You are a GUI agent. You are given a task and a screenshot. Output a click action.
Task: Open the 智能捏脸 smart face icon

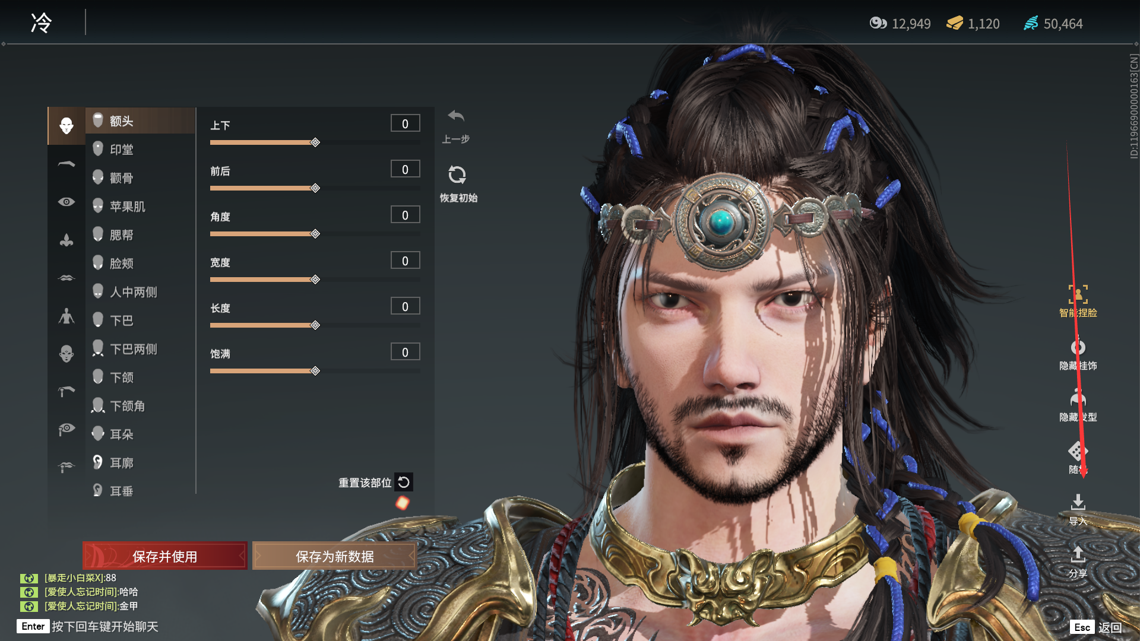coord(1078,294)
